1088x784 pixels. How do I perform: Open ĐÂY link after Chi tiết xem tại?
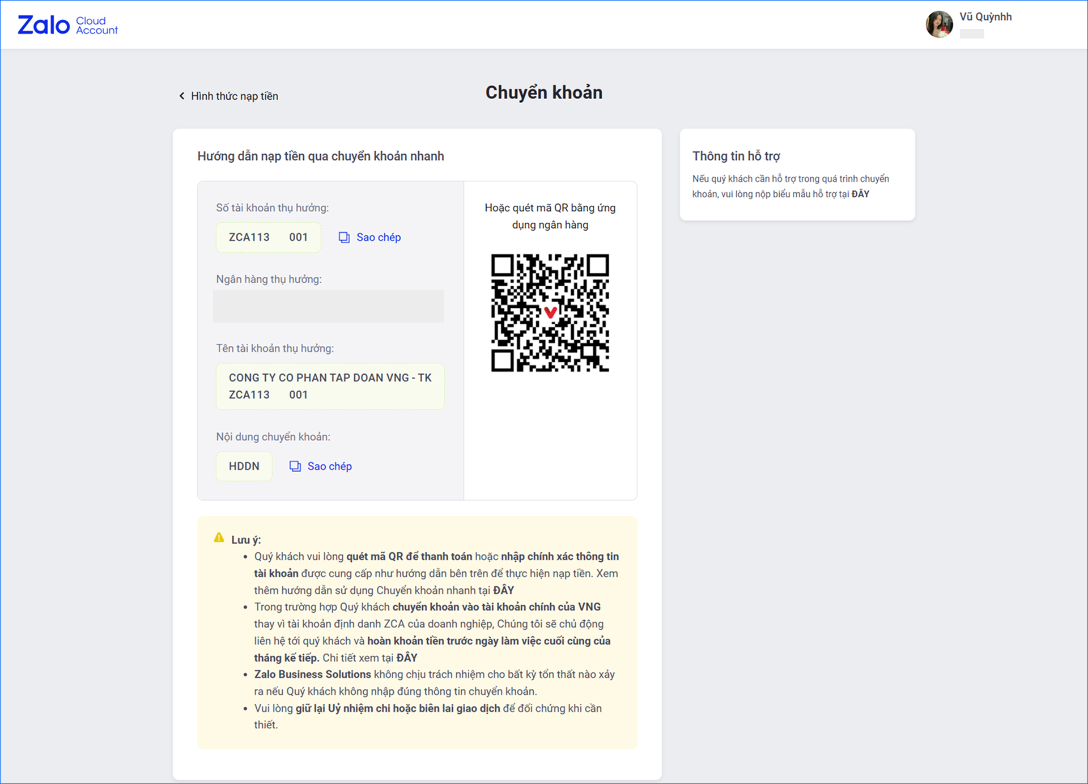coord(406,658)
